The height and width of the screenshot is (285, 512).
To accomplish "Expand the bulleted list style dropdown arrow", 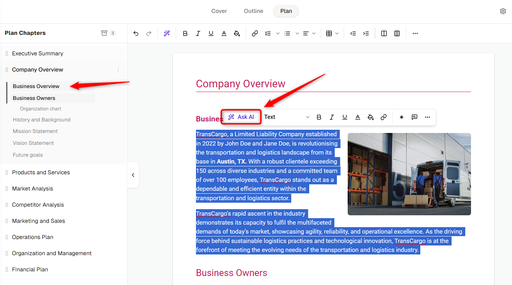I will [x=297, y=33].
